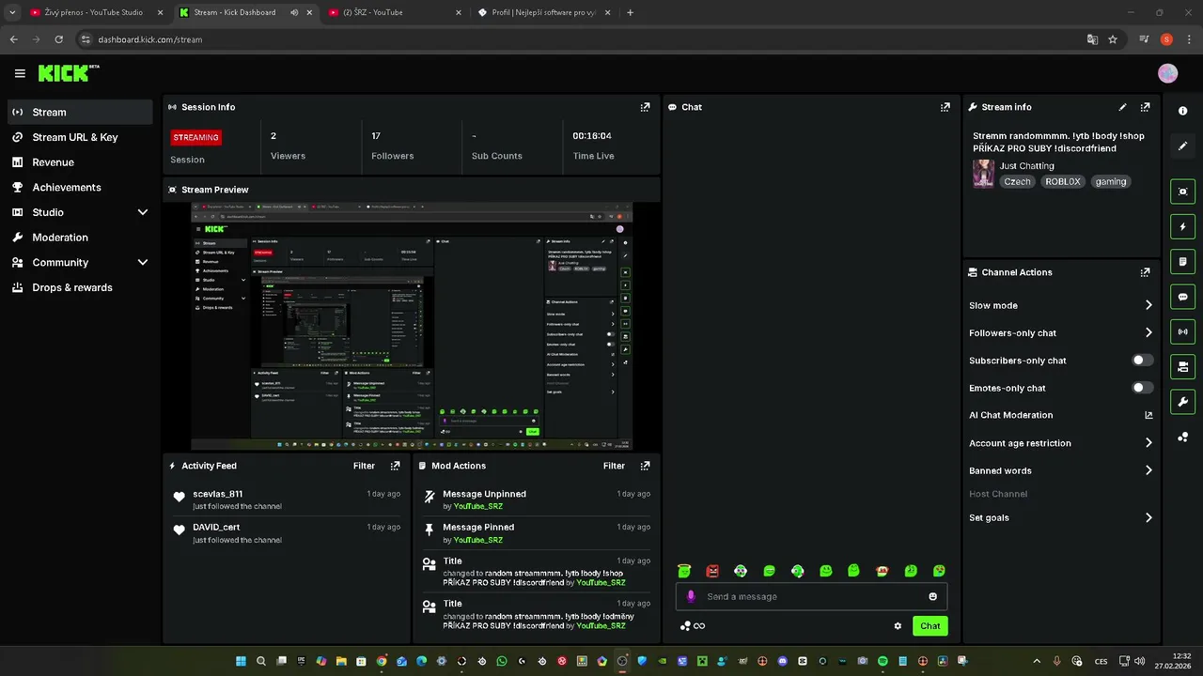Toggle the stream preview widget icon
Screen dimensions: 1203x676
click(1182, 192)
